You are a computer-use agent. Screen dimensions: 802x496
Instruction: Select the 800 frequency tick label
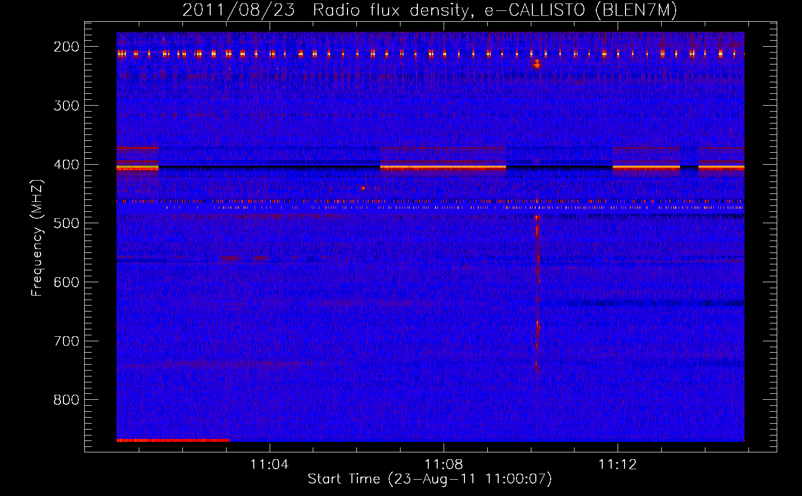(x=66, y=400)
